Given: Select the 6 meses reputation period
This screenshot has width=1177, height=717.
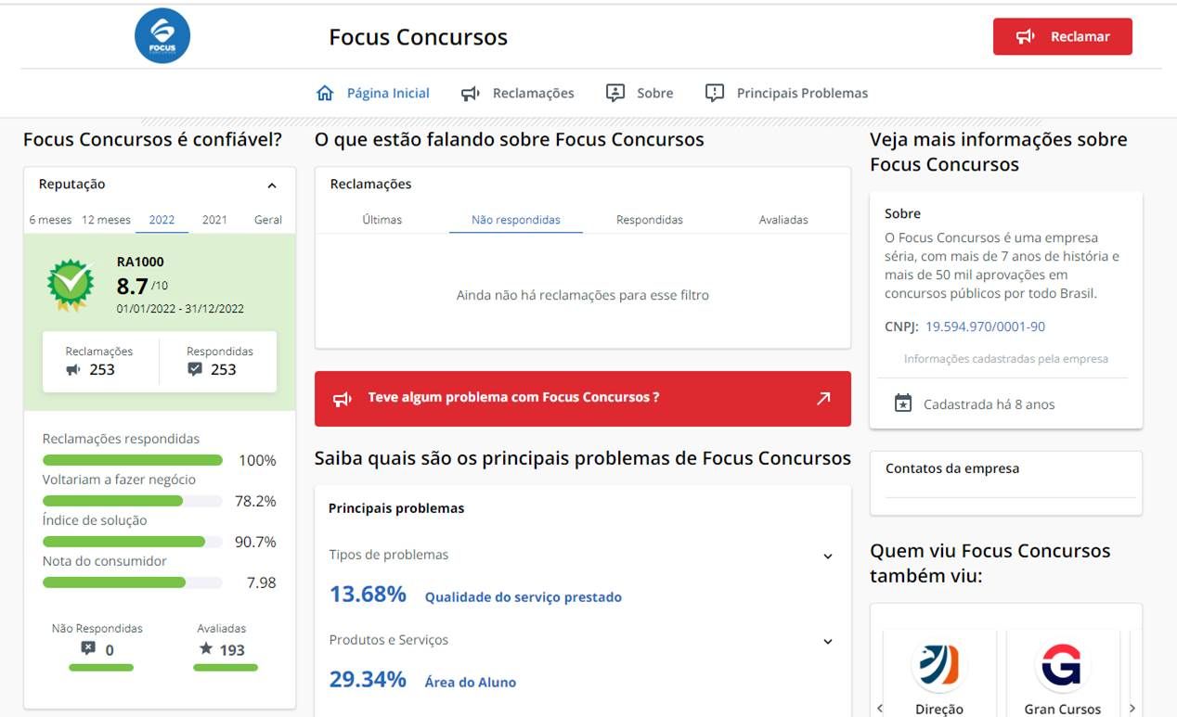Looking at the screenshot, I should [x=50, y=220].
